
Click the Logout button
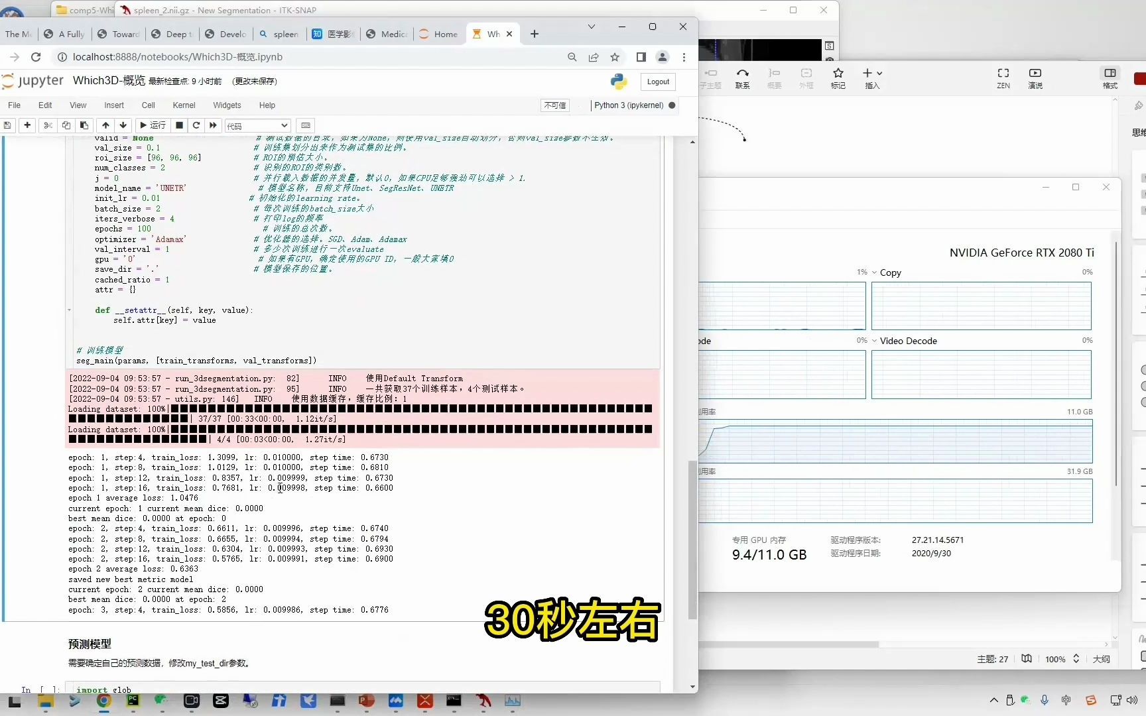coord(658,82)
